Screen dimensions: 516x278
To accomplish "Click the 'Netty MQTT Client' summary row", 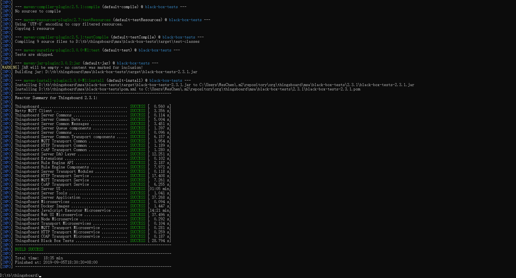I will click(86, 111).
